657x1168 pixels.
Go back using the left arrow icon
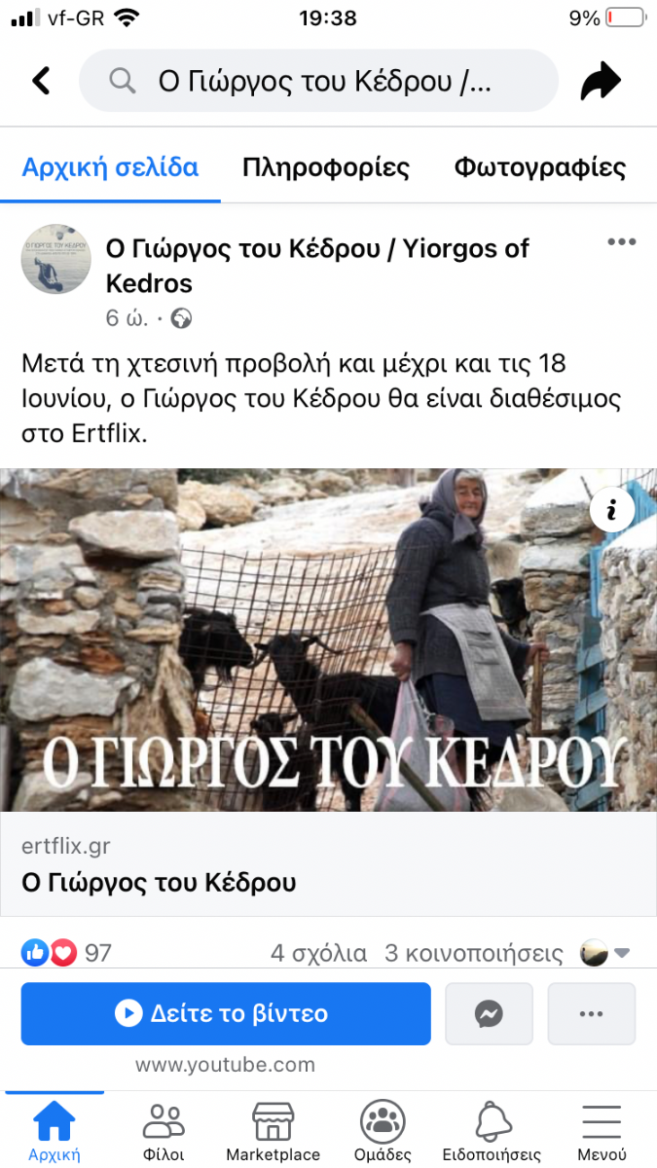click(x=41, y=81)
